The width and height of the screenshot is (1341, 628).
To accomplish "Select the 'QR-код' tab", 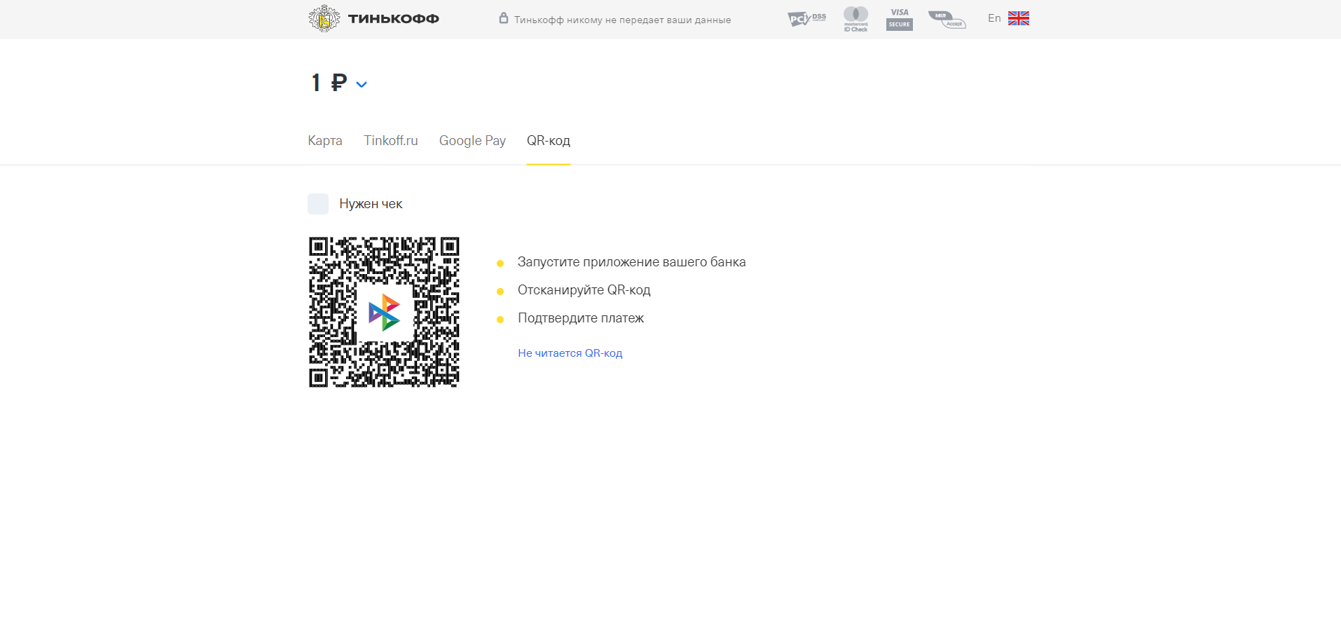I will [x=548, y=141].
